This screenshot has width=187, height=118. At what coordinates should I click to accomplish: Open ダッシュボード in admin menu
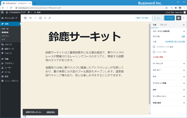(10, 18)
